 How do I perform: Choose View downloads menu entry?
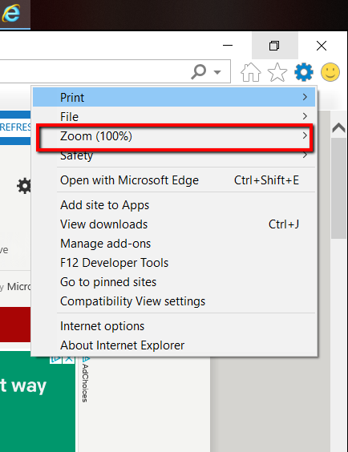(175, 224)
